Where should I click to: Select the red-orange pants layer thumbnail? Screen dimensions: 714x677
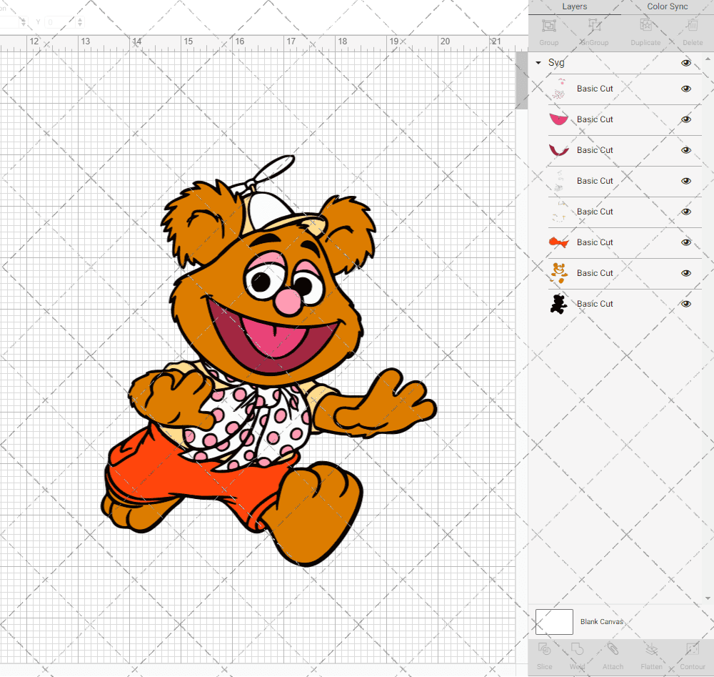point(559,242)
